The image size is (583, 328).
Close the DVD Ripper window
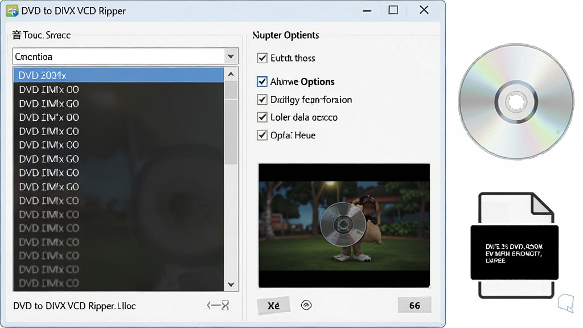(424, 10)
